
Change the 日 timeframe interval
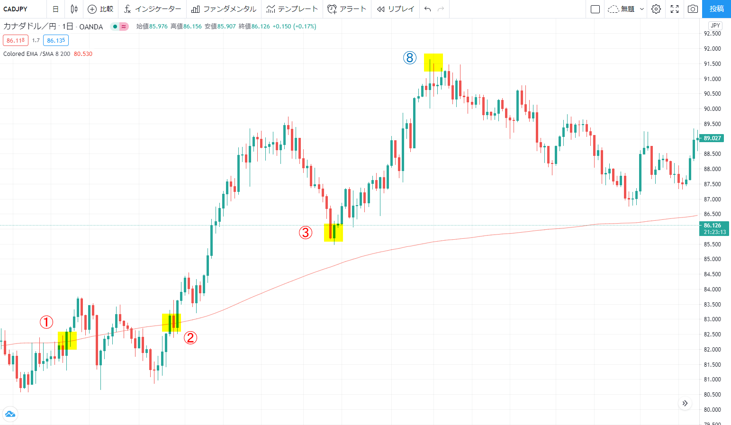(x=55, y=9)
